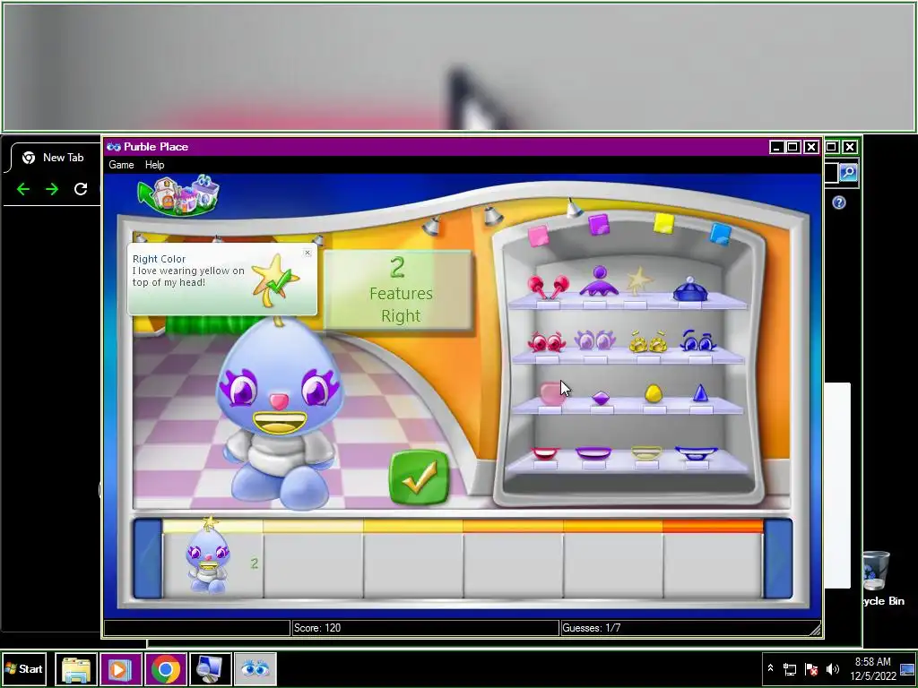Open the Game menu
This screenshot has height=688, width=918.
click(121, 165)
